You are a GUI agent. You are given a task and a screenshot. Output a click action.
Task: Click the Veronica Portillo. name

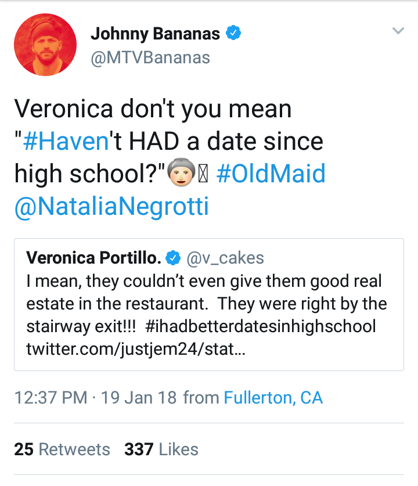click(x=94, y=258)
